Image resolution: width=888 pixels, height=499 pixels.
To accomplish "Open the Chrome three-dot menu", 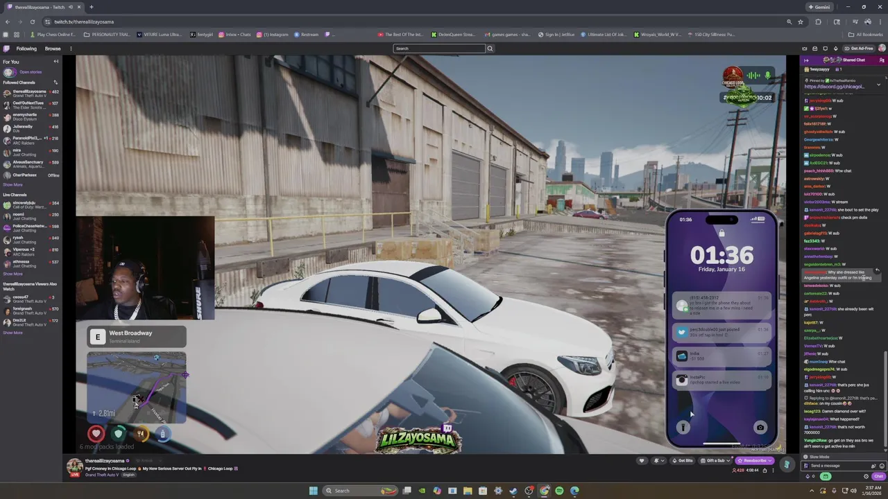I will [x=880, y=21].
